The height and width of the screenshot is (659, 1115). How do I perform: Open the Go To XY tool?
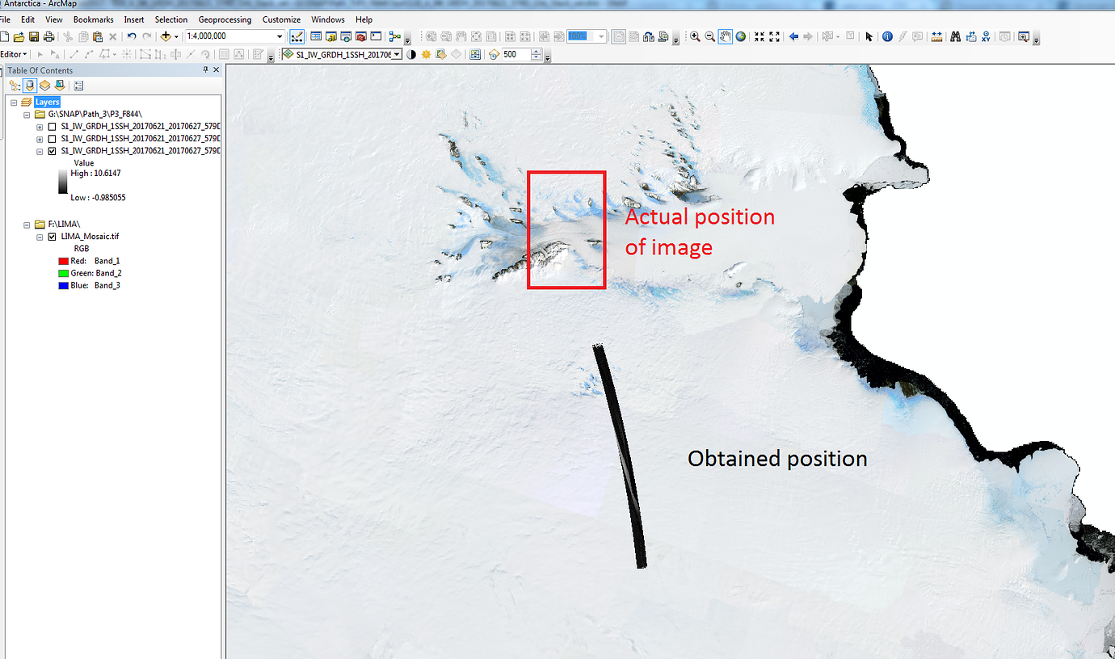tap(986, 36)
